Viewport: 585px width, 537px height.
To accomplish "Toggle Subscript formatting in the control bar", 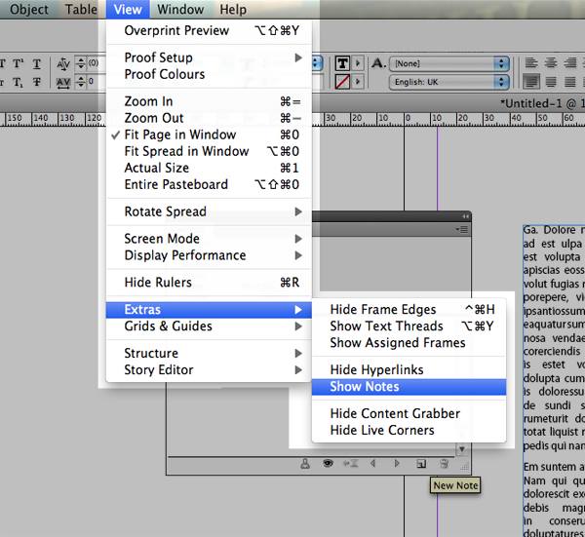I will tap(18, 82).
